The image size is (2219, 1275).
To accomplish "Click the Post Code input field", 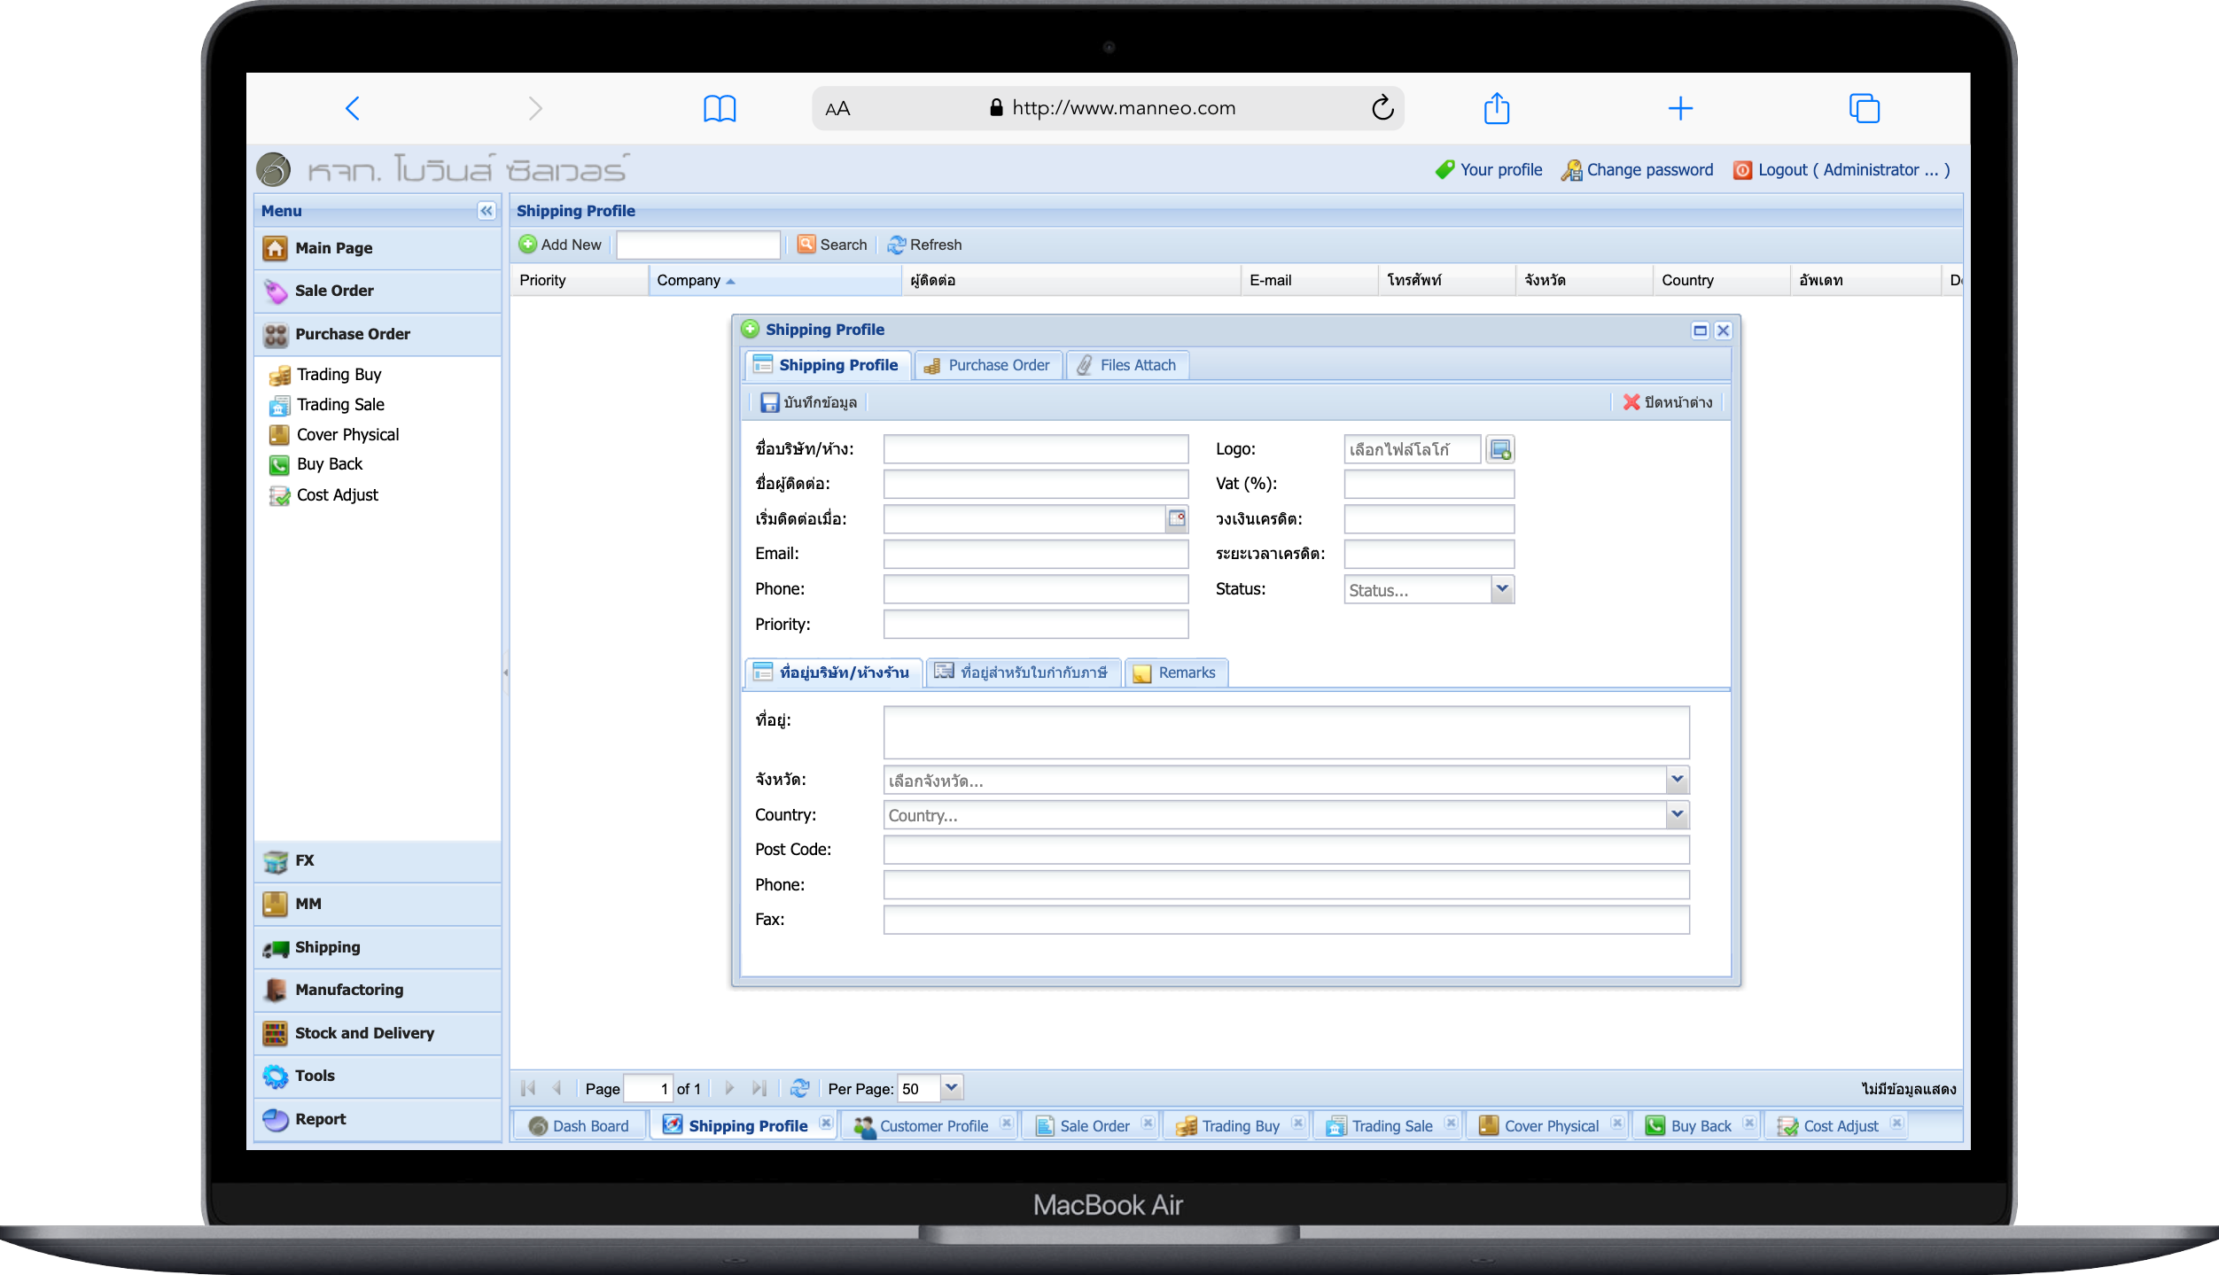I will pos(1286,850).
